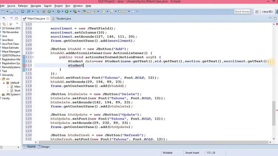The height and width of the screenshot is (156, 278).
Task: Open the Package Explorer view menu arrow
Action: (x=17, y=24)
